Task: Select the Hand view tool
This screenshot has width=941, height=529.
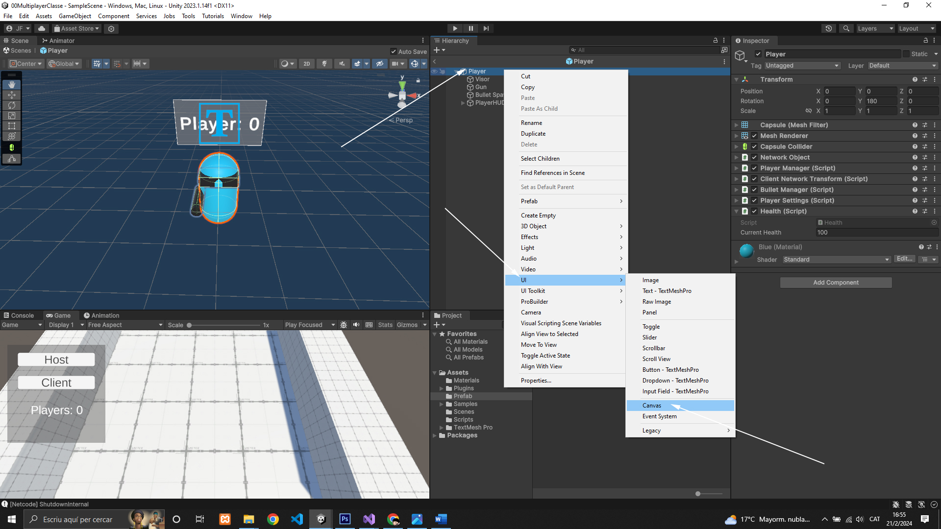Action: 12,85
